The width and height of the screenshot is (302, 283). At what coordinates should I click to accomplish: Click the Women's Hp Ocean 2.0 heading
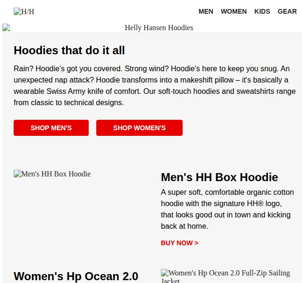coord(76,276)
